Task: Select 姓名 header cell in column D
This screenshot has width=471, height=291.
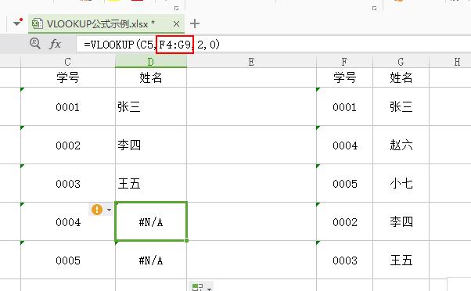Action: tap(151, 77)
